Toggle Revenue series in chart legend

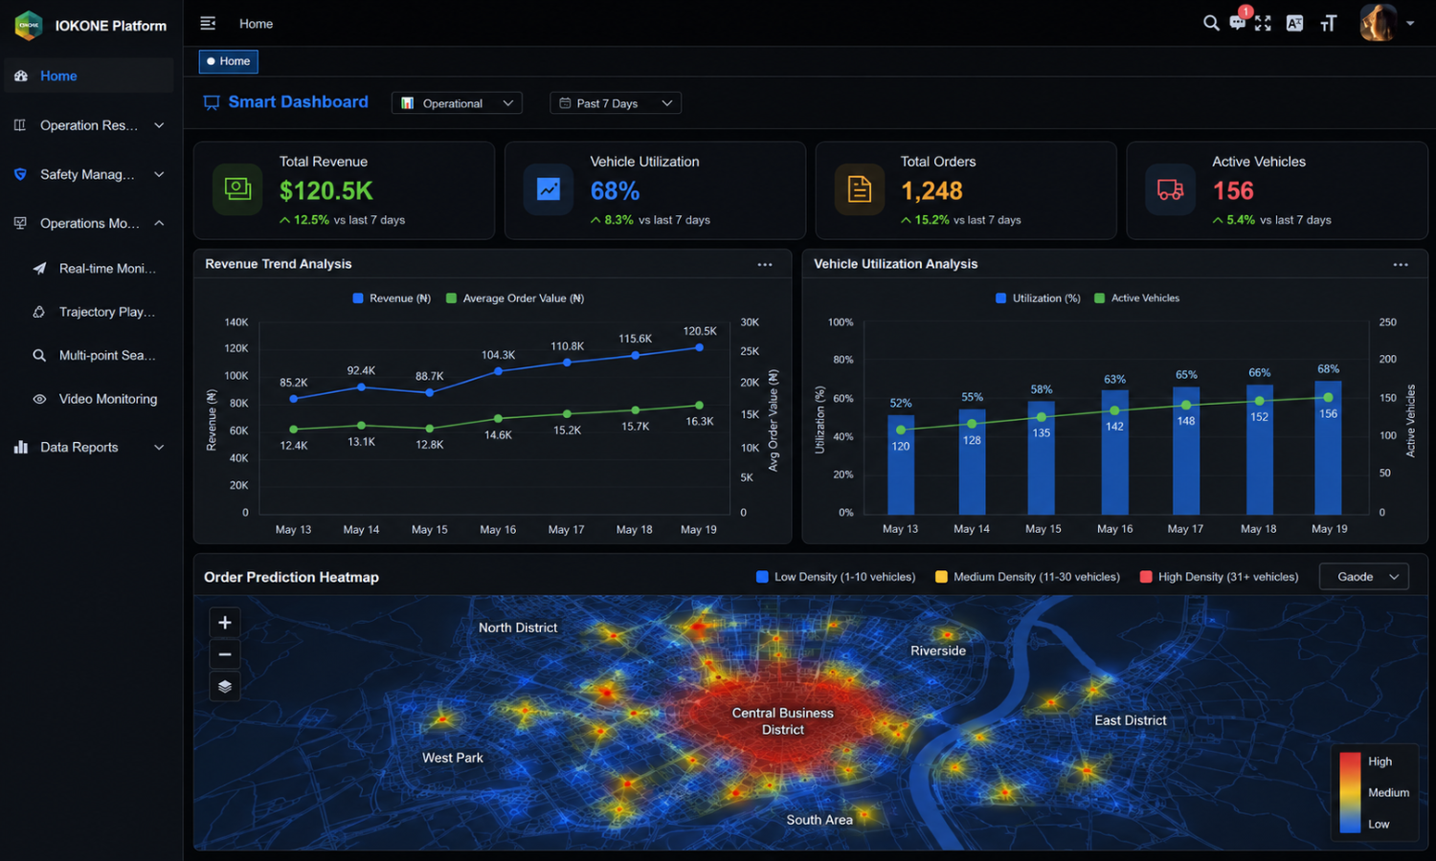click(x=392, y=298)
